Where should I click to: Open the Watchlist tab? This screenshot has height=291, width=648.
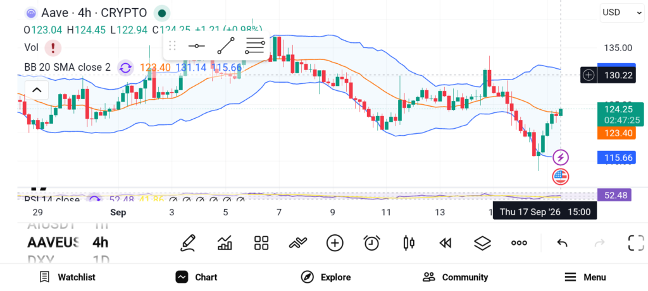(67, 277)
